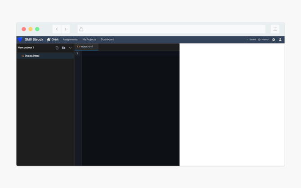
Task: Expand the project options chevron
Action: (70, 48)
